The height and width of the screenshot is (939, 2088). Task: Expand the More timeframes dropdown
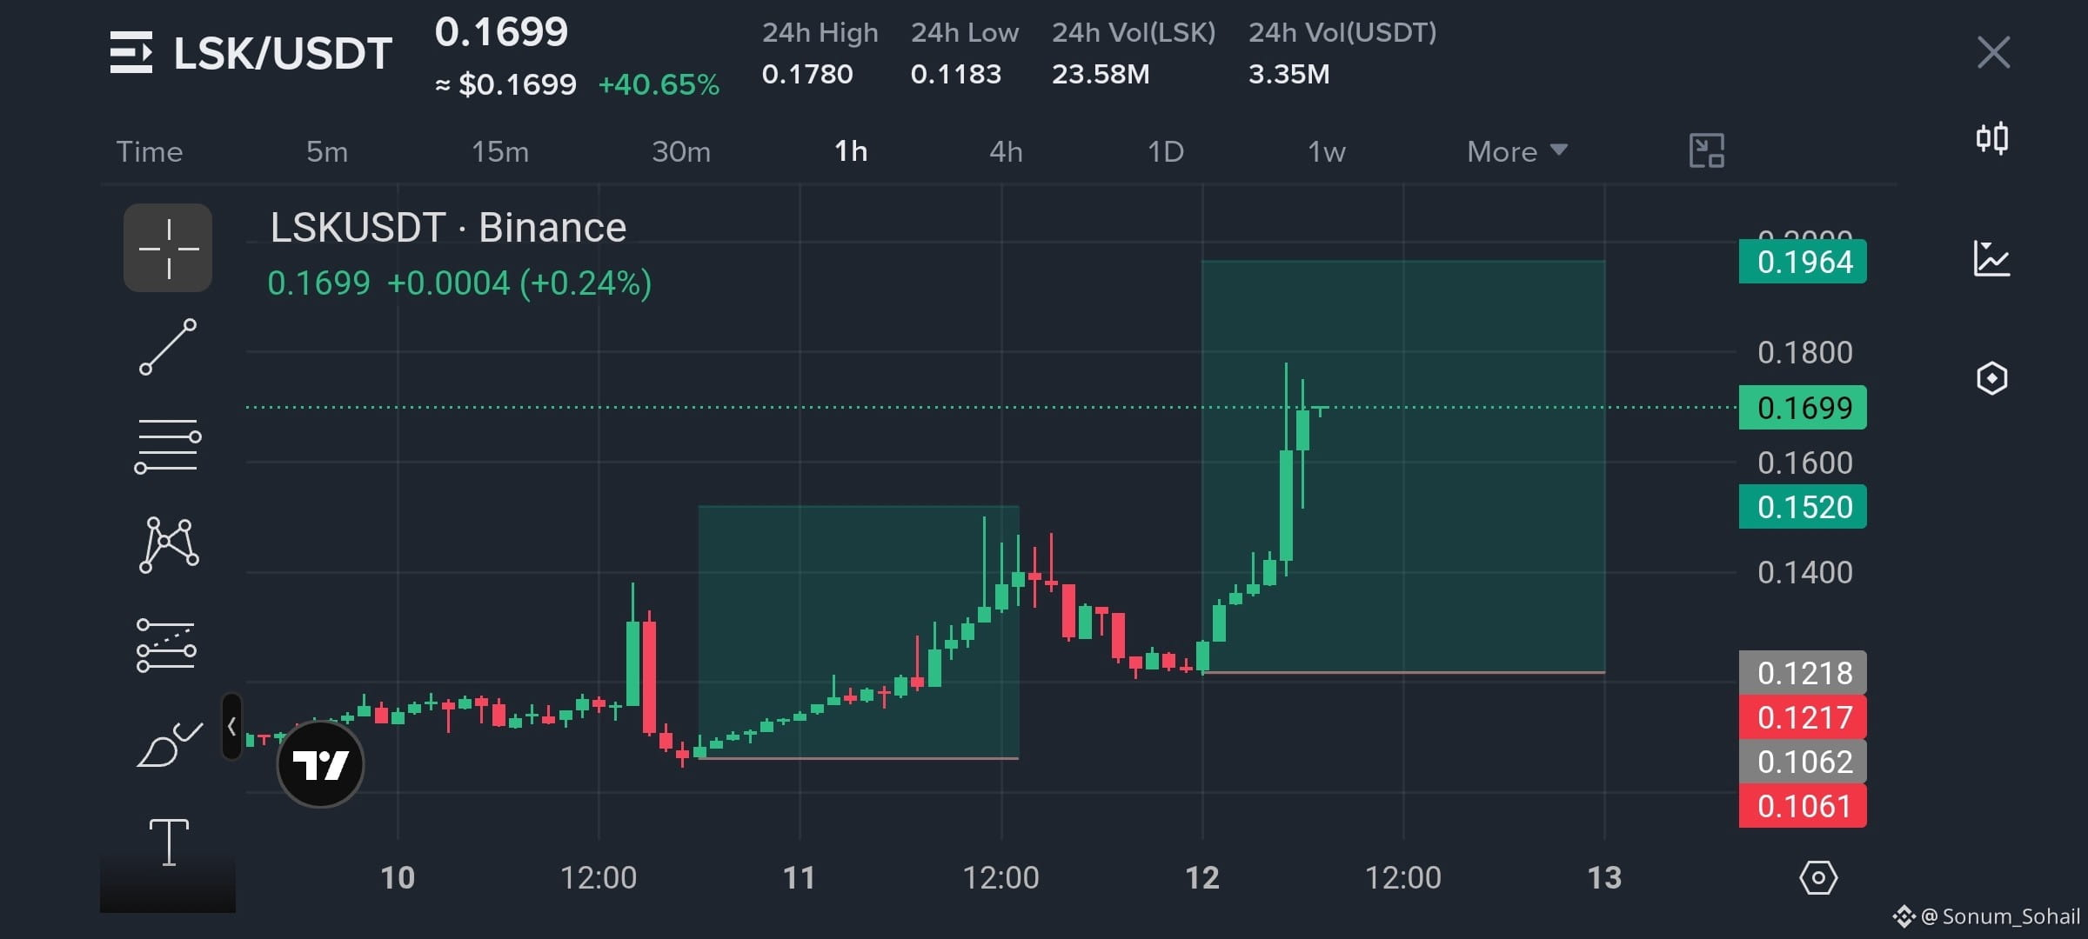(x=1517, y=151)
